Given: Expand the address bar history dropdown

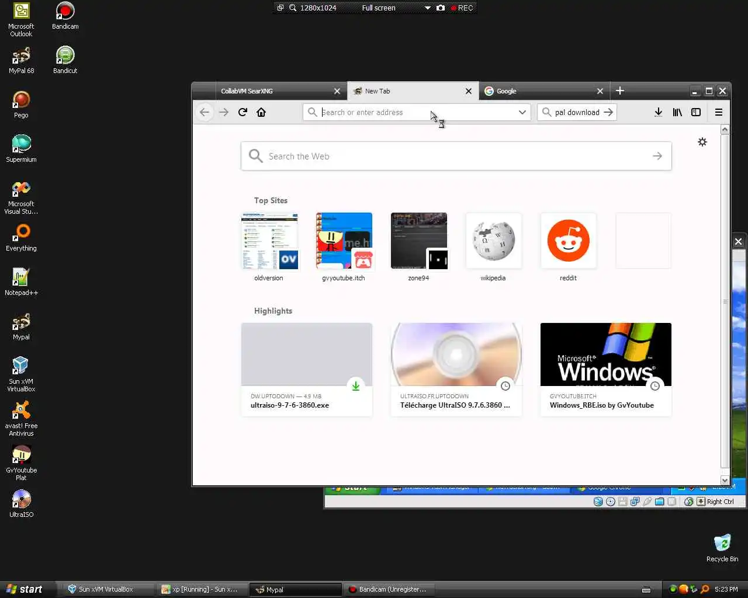Looking at the screenshot, I should point(522,112).
